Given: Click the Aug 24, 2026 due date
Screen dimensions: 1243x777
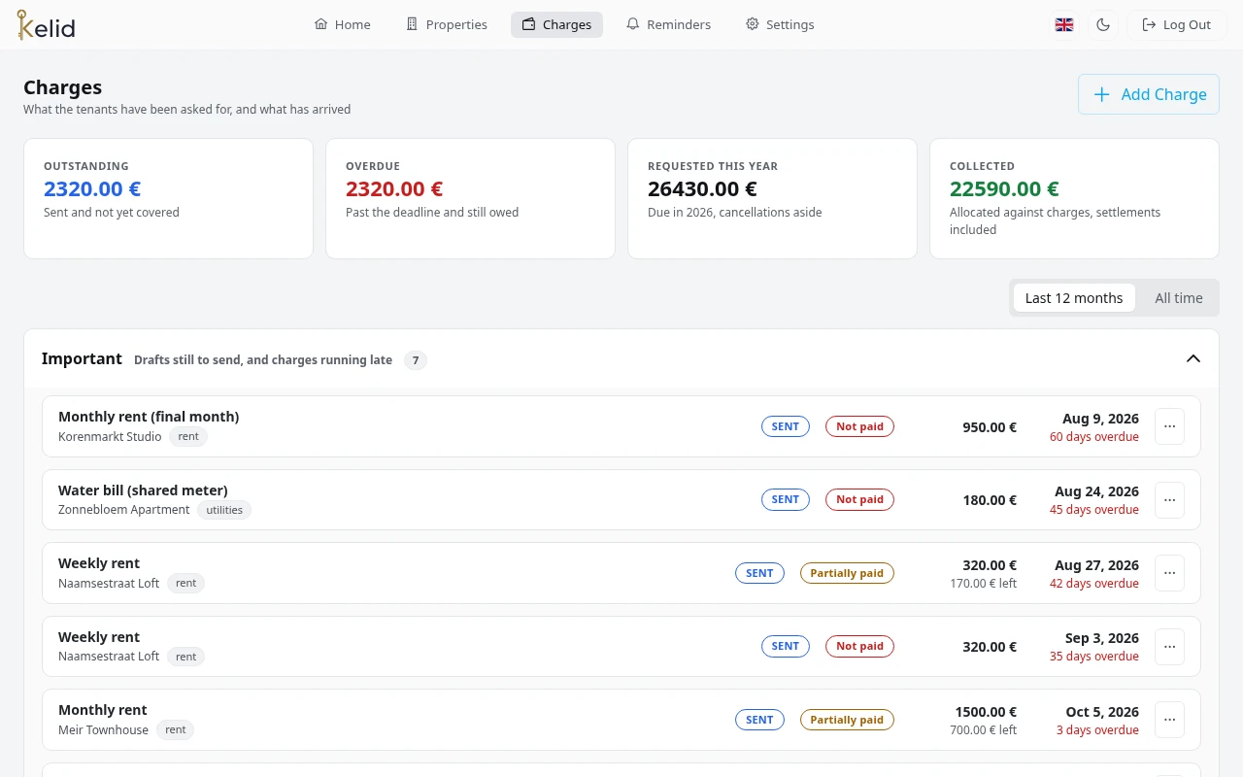Looking at the screenshot, I should [1096, 491].
